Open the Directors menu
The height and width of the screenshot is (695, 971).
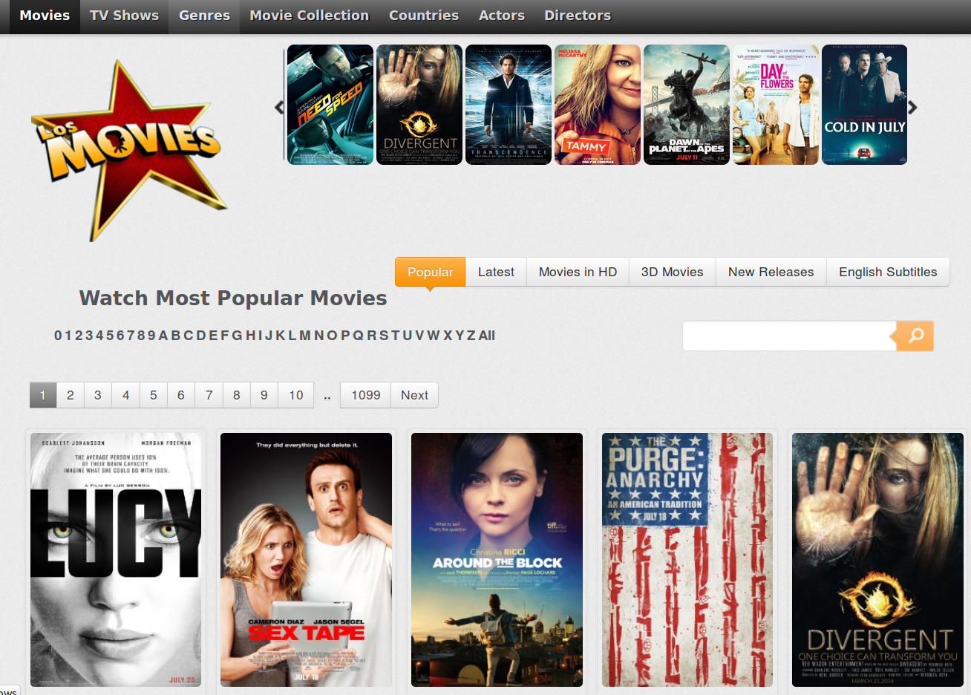pyautogui.click(x=578, y=16)
